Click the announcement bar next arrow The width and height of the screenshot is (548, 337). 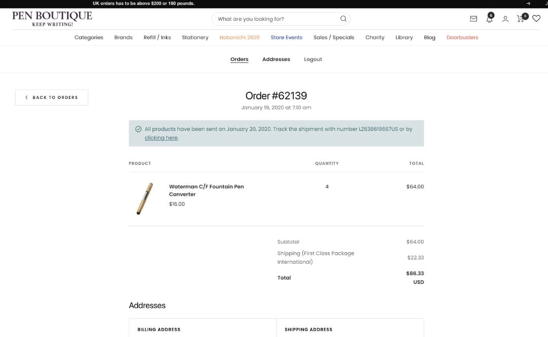(528, 4)
